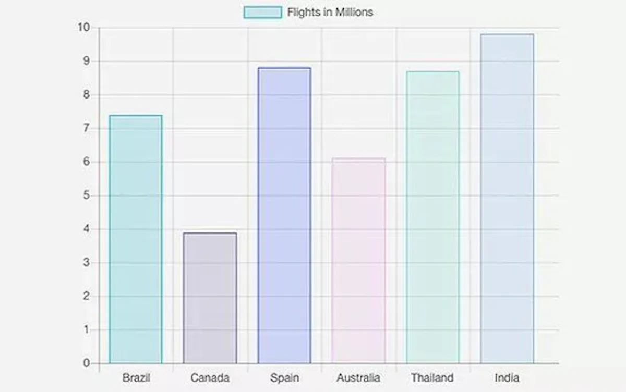The width and height of the screenshot is (626, 392).
Task: Select the India bar
Action: (x=507, y=199)
